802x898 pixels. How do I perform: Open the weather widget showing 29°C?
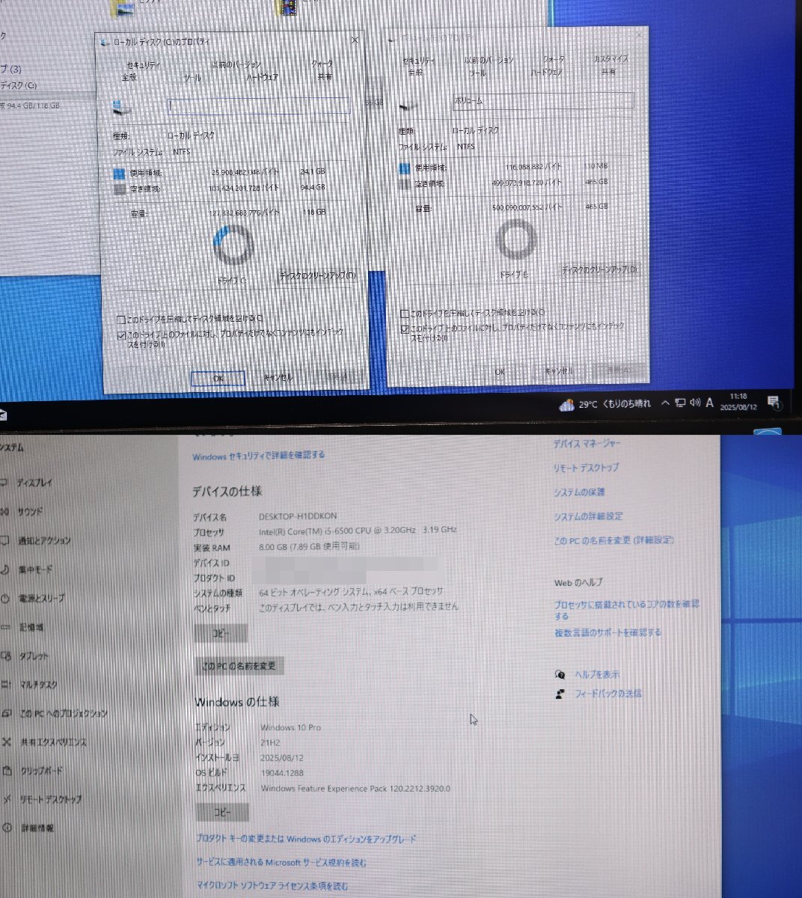pyautogui.click(x=605, y=404)
